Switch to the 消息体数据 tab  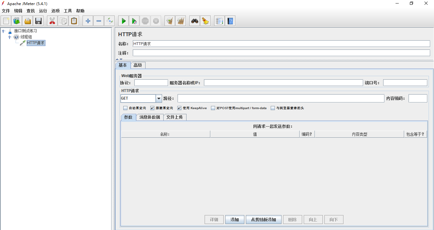tap(150, 117)
